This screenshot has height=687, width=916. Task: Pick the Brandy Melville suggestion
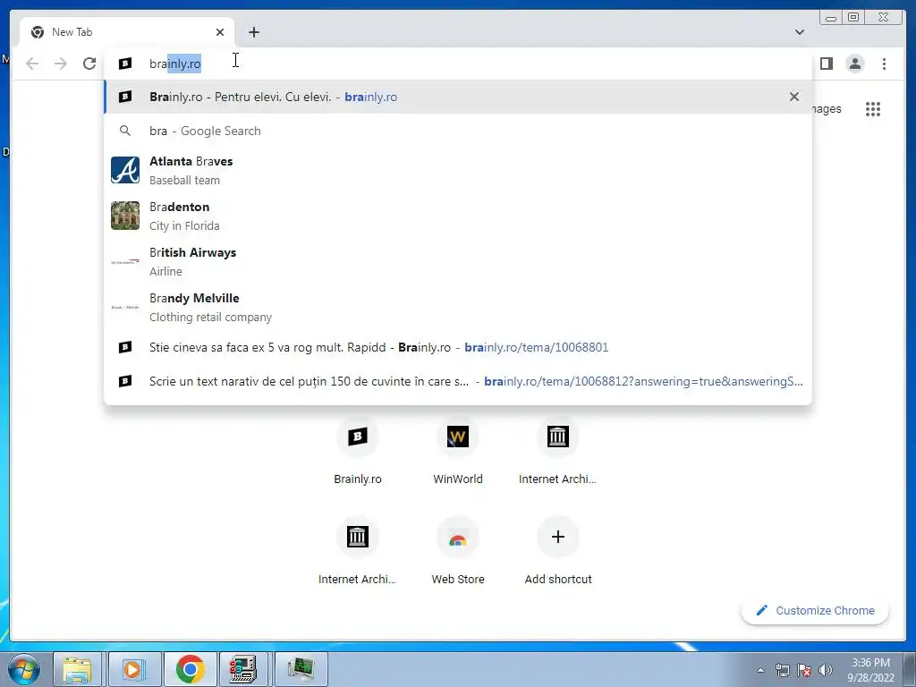point(458,307)
